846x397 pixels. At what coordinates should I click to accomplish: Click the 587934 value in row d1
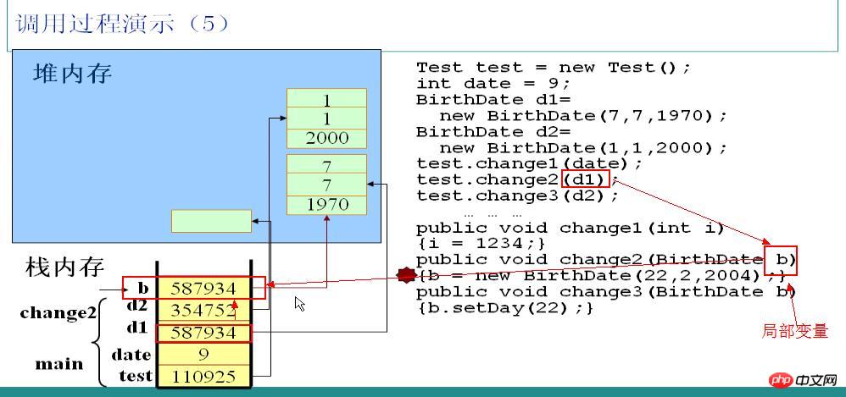coord(203,333)
